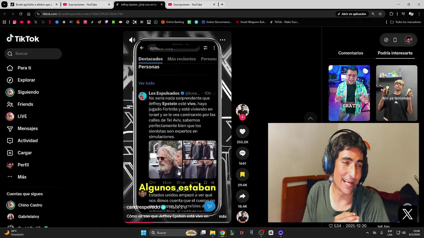The height and width of the screenshot is (238, 424).
Task: Open Chrome from the taskbar
Action: click(222, 233)
